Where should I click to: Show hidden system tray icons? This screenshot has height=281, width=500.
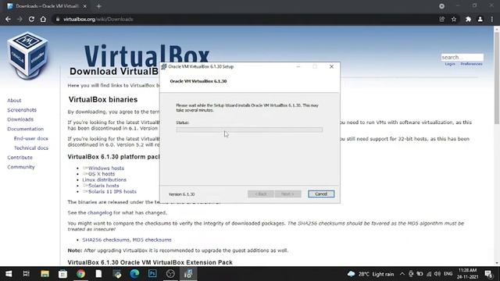402,274
